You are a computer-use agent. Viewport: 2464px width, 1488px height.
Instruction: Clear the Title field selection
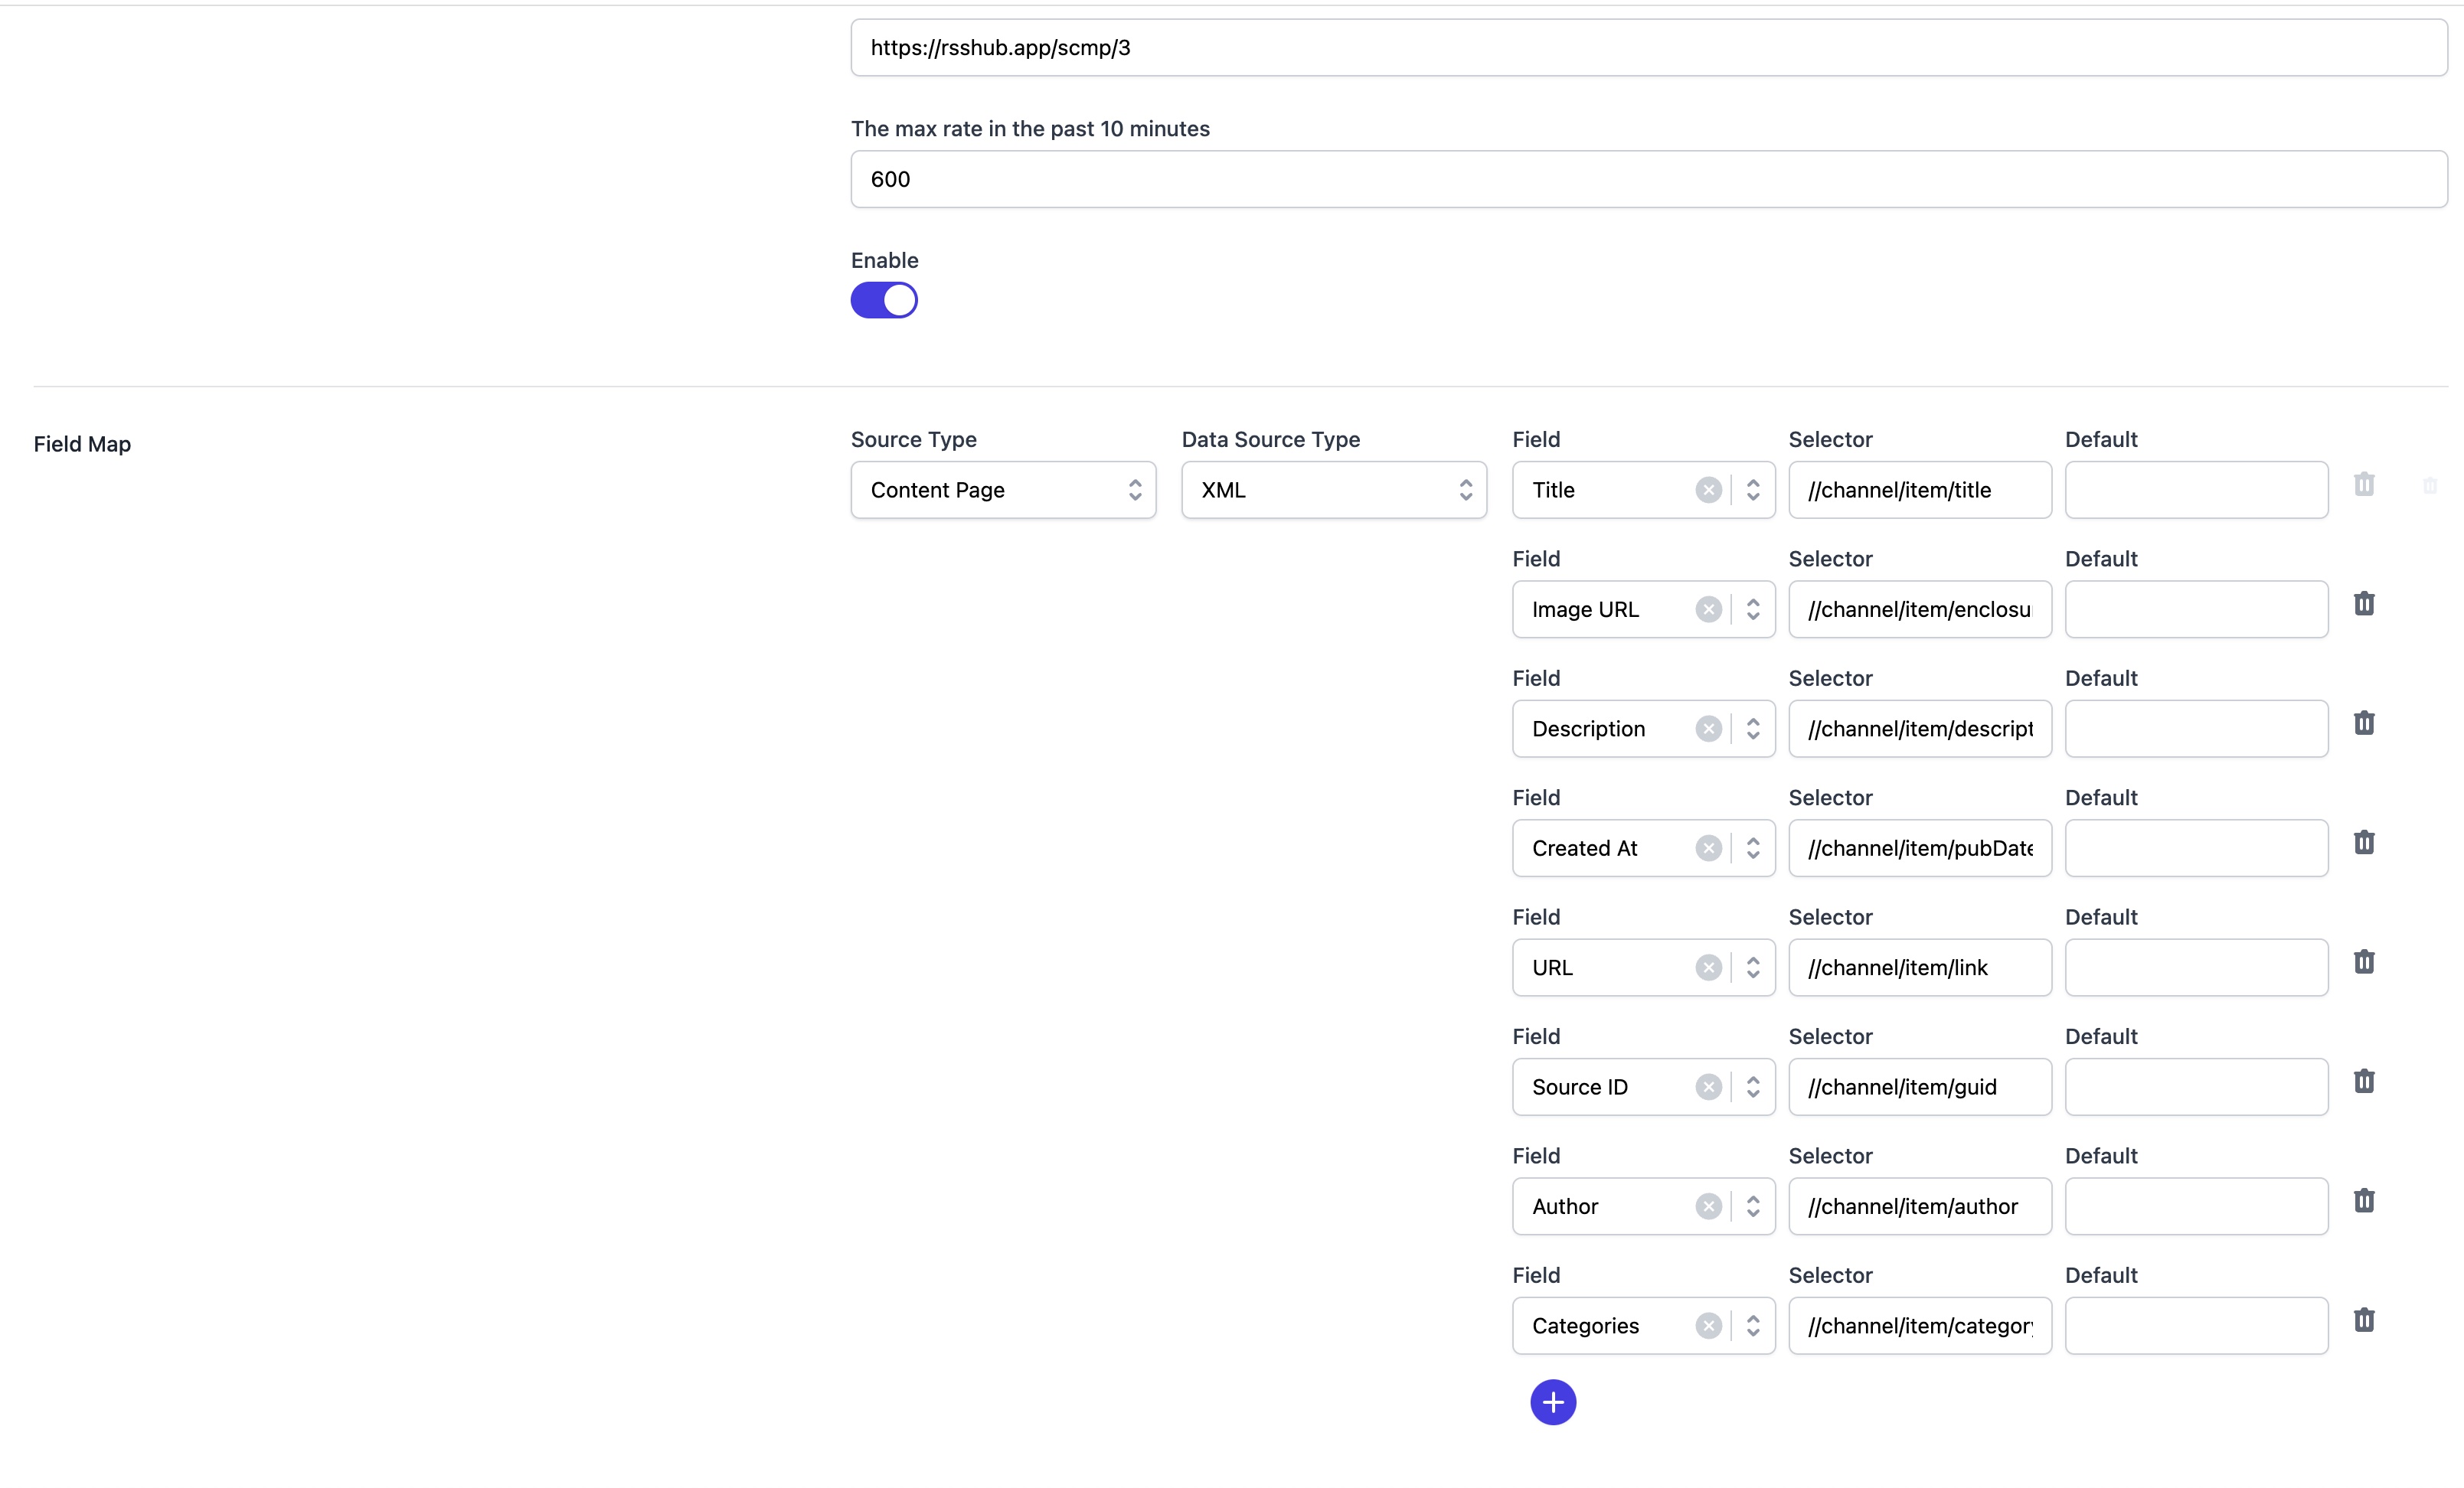1708,490
